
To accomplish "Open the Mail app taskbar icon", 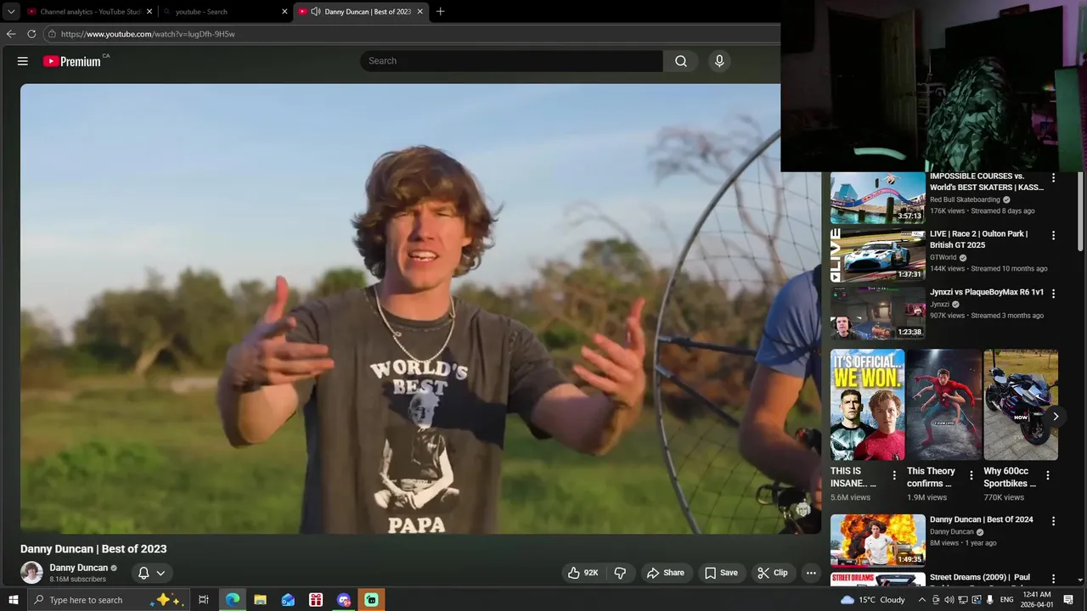I will 288,600.
